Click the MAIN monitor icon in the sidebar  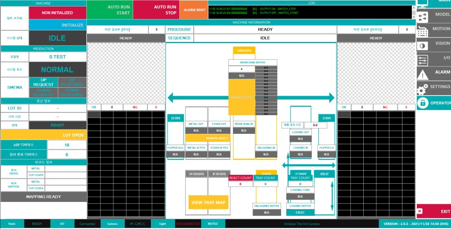[423, 3]
